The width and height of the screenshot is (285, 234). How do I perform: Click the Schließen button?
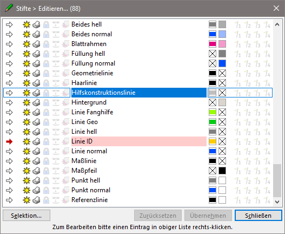259,216
